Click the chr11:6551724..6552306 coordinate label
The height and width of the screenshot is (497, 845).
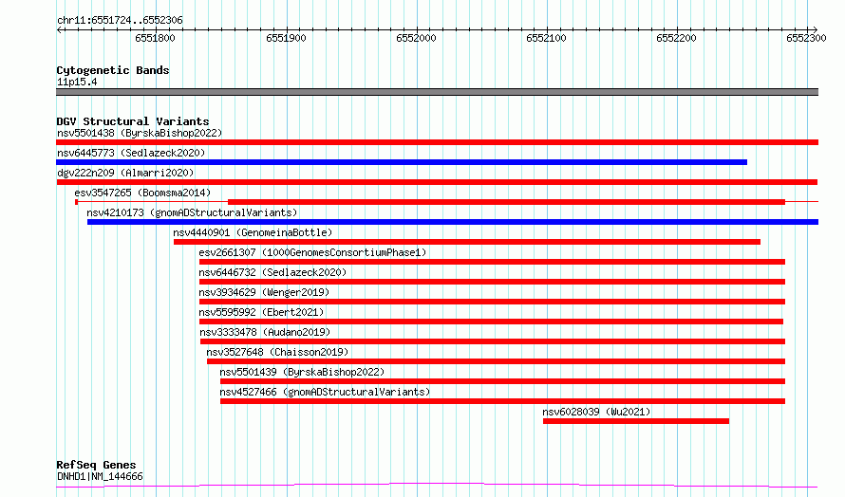click(120, 21)
